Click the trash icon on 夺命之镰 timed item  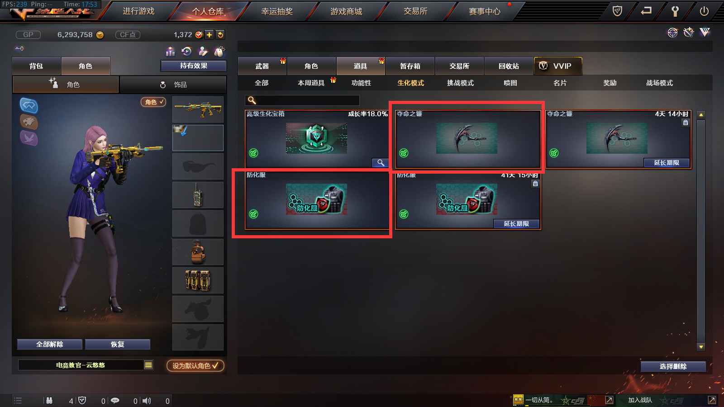click(x=686, y=123)
